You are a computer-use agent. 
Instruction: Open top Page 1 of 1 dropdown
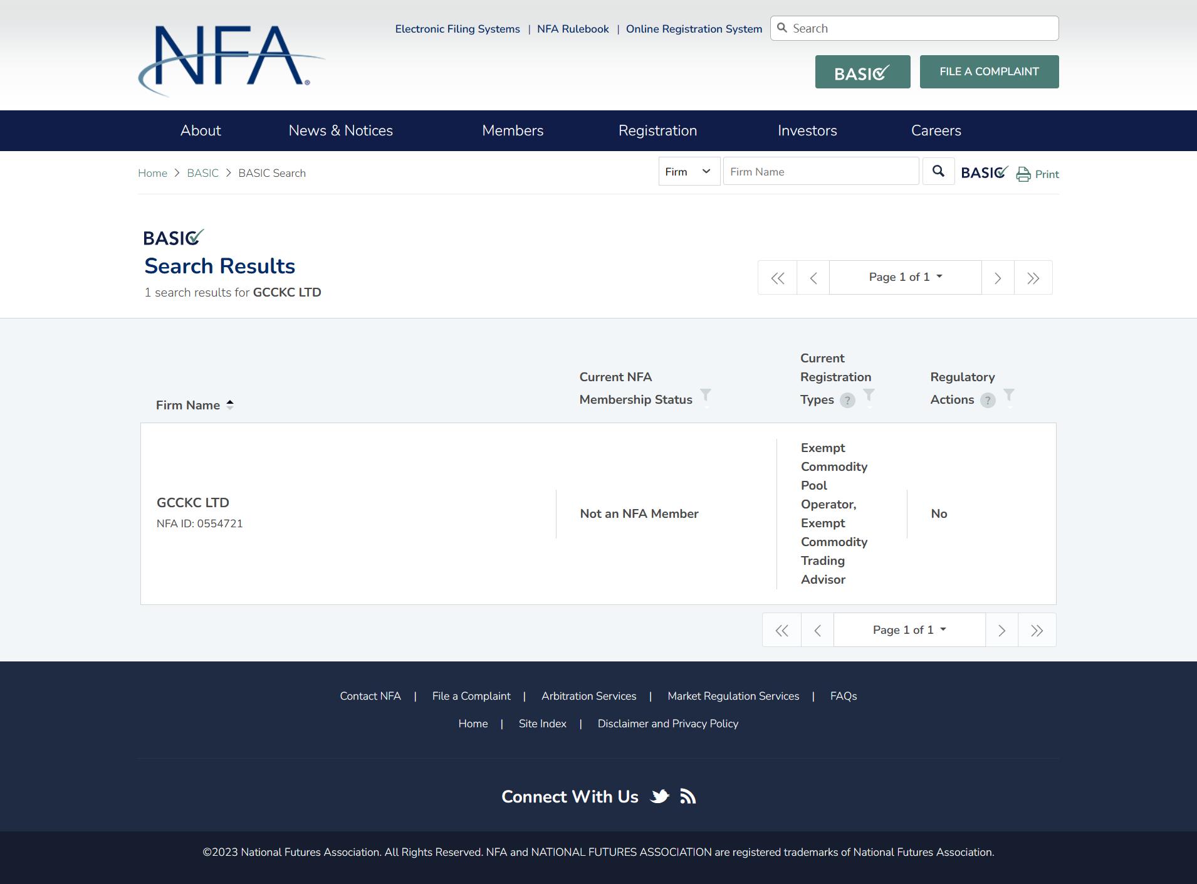tap(905, 278)
